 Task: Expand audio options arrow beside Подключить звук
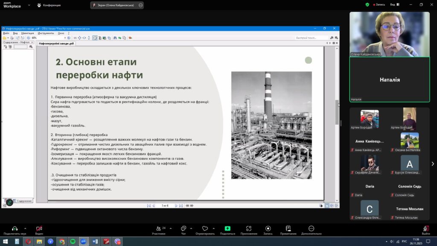[x=25, y=228]
